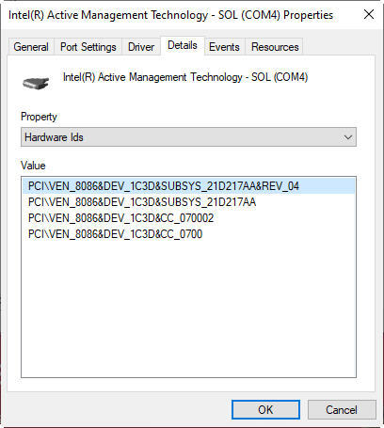Screen dimensions: 384x428
Task: Select the hardware ID ending in REV_04
Action: click(x=188, y=186)
